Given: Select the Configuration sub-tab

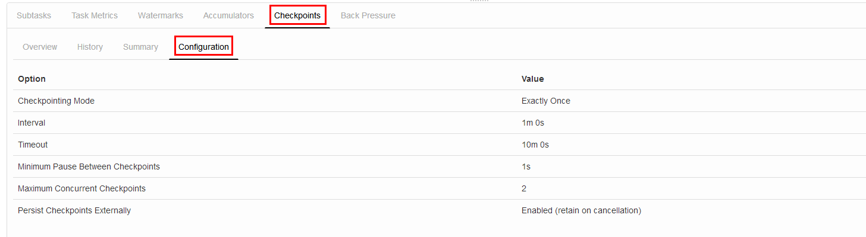Looking at the screenshot, I should (203, 47).
